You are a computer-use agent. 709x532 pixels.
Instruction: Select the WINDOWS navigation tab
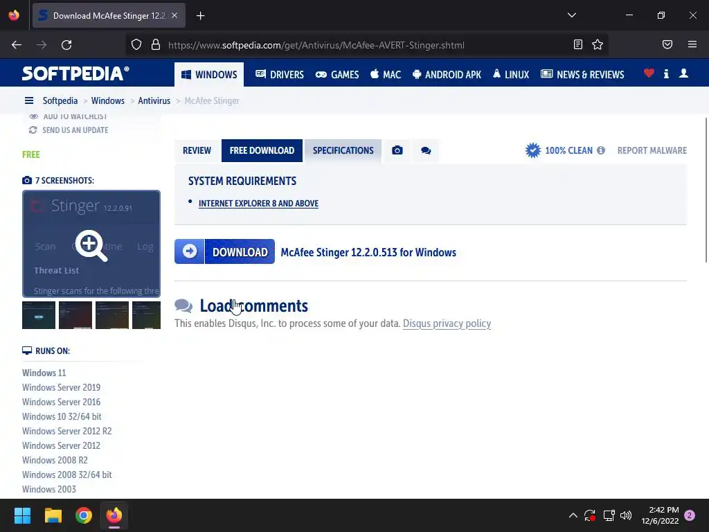pos(209,75)
